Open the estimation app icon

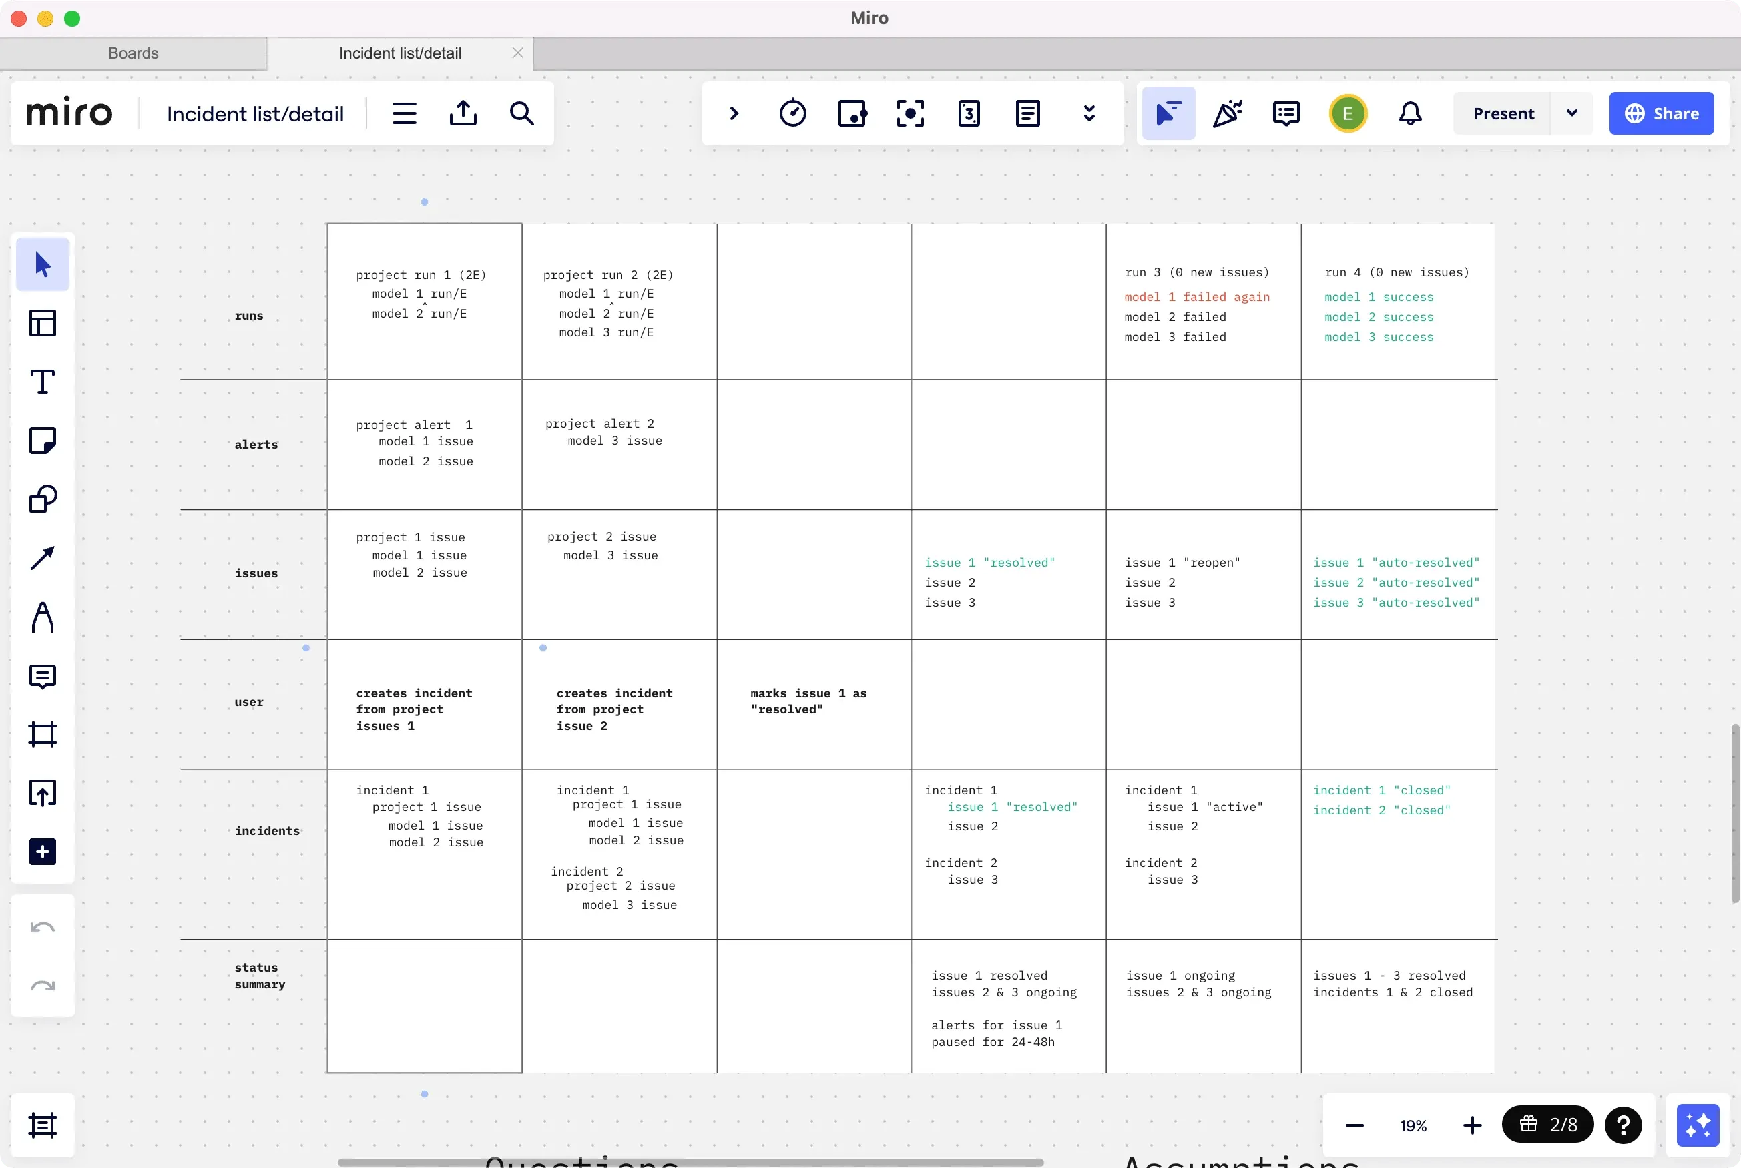[968, 113]
